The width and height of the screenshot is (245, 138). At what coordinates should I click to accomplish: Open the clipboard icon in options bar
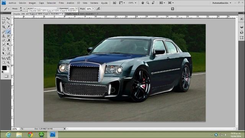173,9
